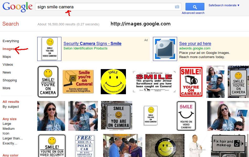The height and width of the screenshot is (157, 249).
Task: Click the Seton ad sign thumbnail
Action: pyautogui.click(x=49, y=49)
